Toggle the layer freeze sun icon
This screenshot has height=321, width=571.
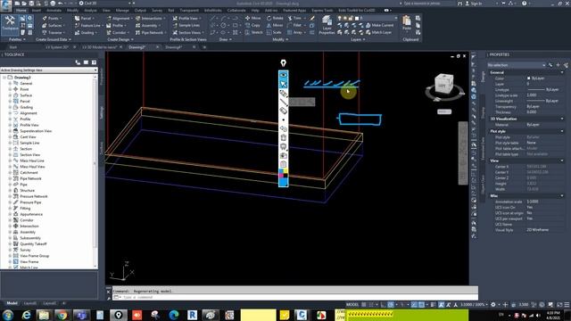[345, 18]
